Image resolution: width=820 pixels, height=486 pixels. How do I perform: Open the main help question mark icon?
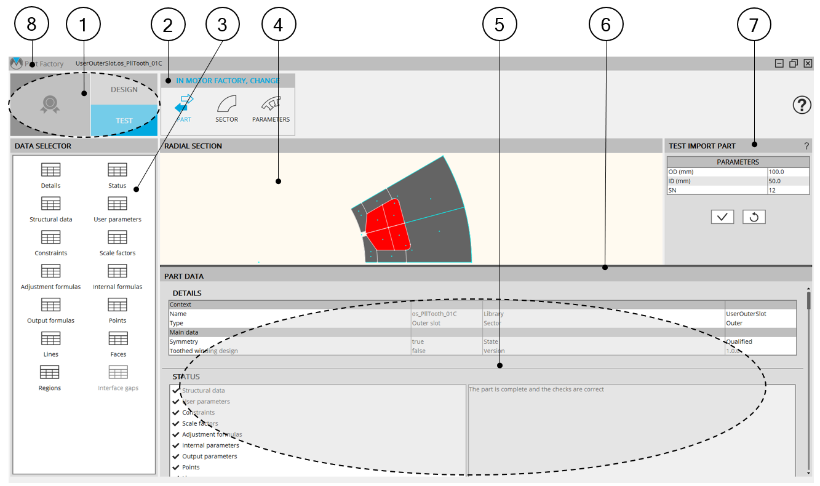(x=802, y=105)
